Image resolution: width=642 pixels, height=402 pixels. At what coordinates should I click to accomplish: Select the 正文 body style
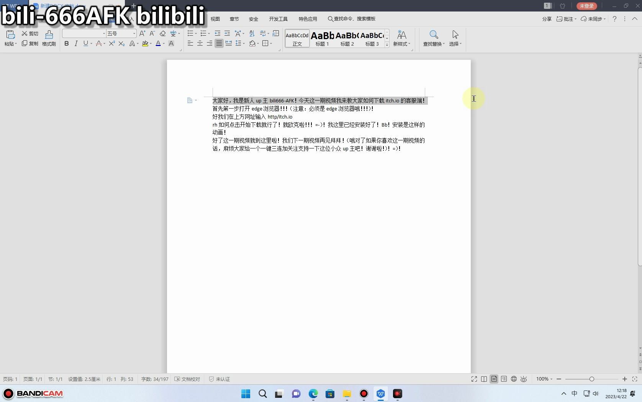(297, 39)
